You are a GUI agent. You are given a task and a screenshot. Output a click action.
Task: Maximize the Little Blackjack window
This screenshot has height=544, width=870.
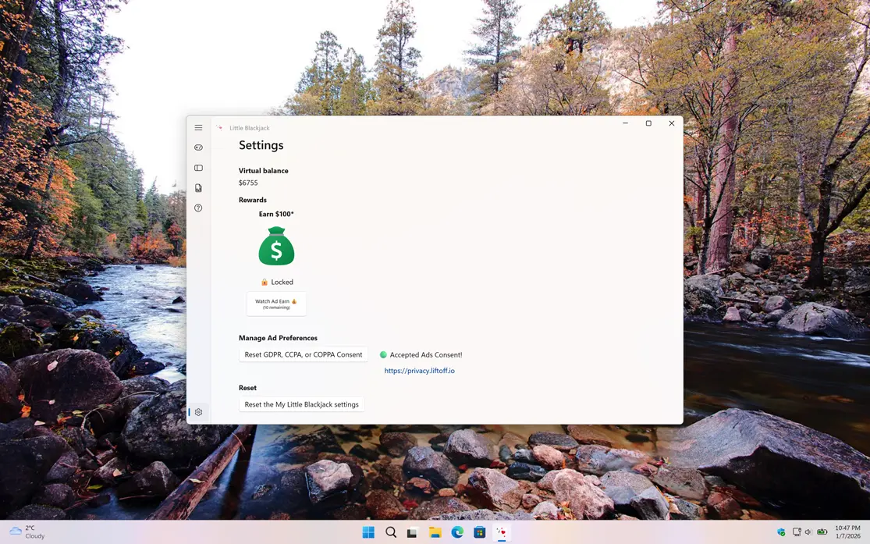tap(648, 123)
